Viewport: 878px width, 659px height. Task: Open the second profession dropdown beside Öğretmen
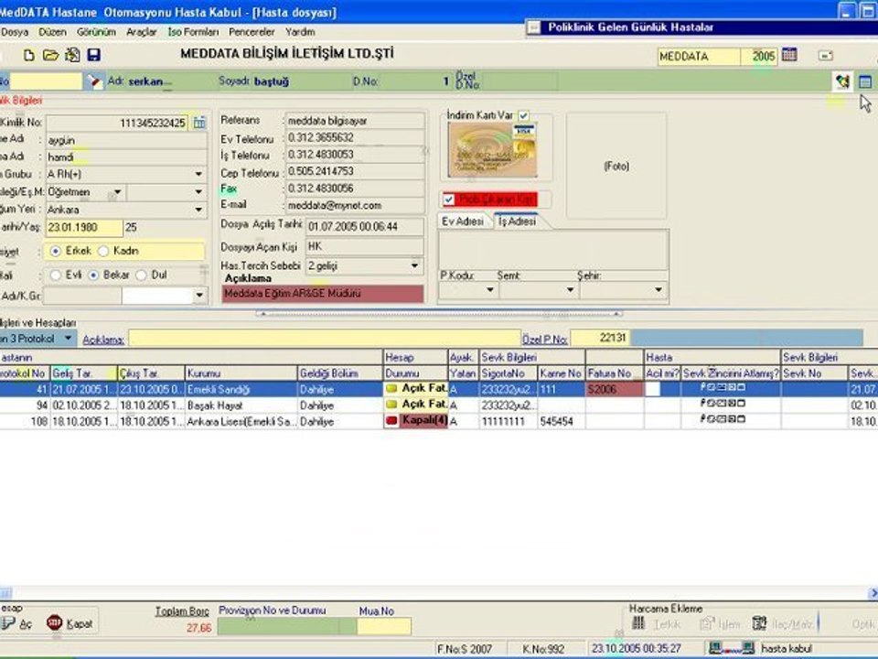pyautogui.click(x=198, y=191)
